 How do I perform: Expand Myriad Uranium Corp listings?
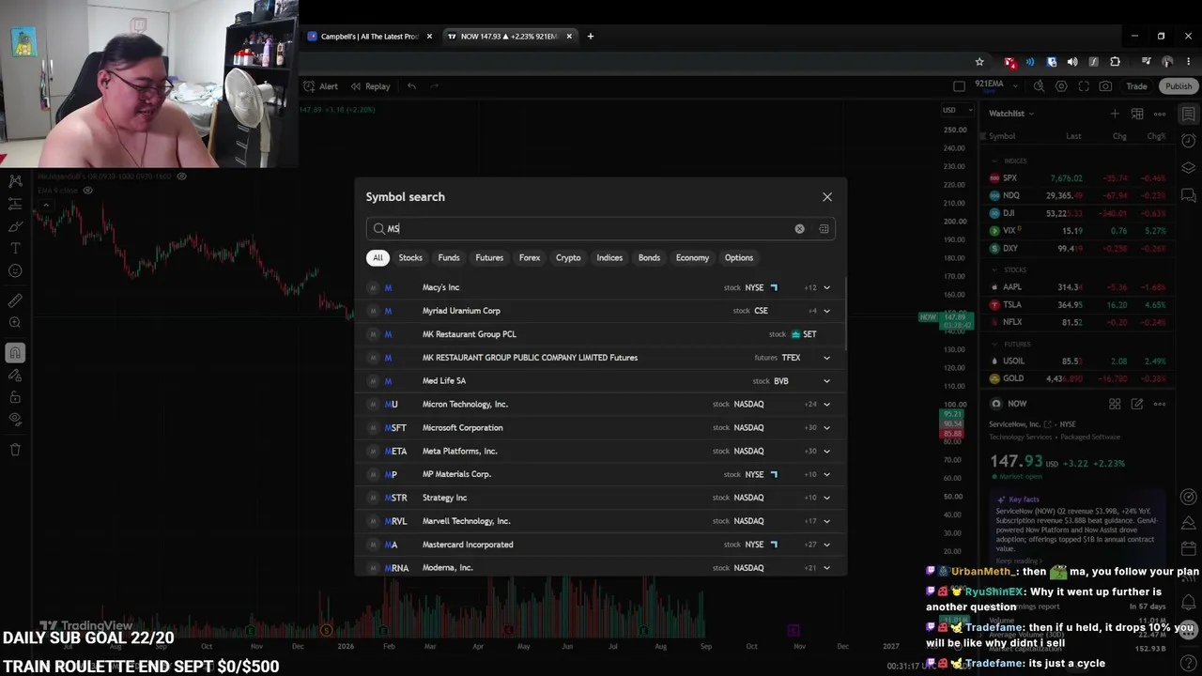coord(826,311)
